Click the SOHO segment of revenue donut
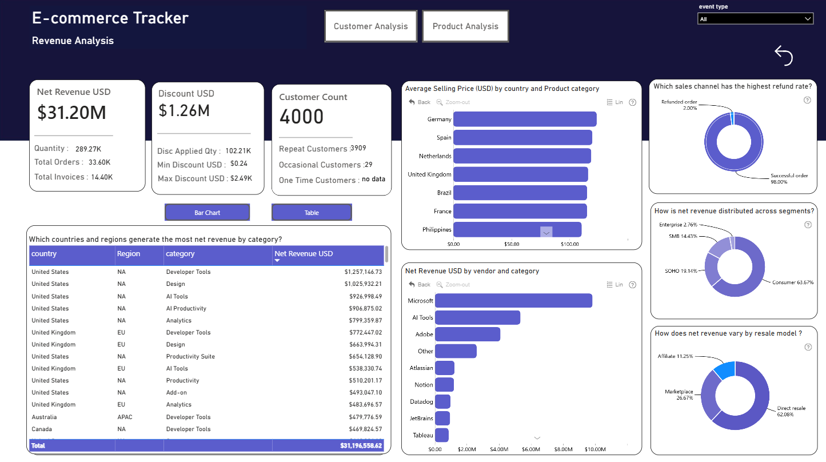The image size is (826, 462). point(712,270)
